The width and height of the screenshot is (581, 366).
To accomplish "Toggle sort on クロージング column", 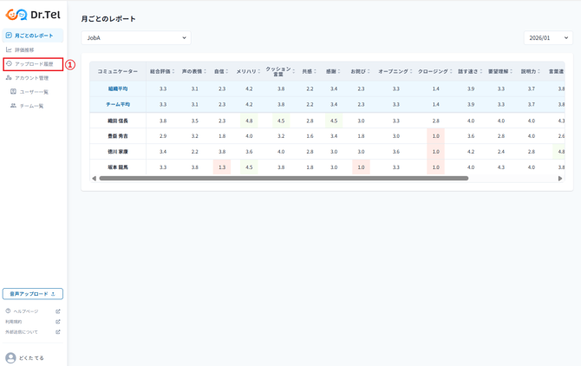I will coord(435,71).
